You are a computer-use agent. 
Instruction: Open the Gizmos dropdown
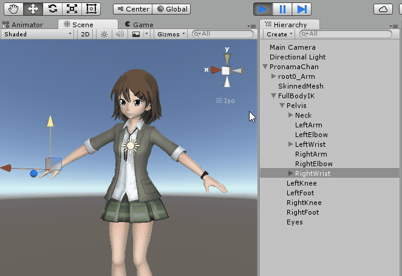click(x=171, y=35)
